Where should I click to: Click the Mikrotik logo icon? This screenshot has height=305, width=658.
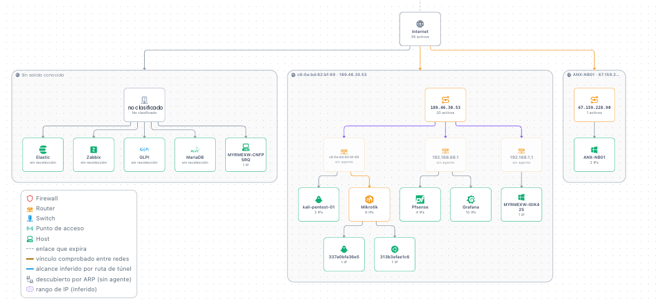point(369,199)
